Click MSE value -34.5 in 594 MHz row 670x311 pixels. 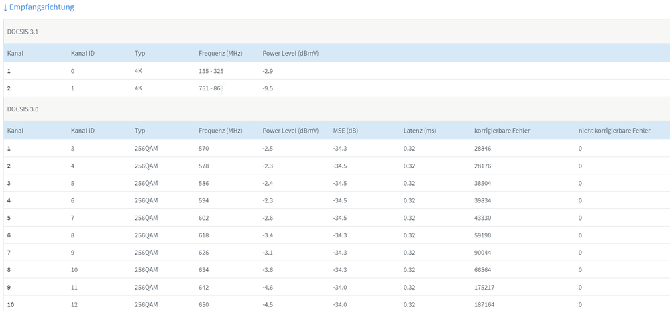[x=340, y=200]
